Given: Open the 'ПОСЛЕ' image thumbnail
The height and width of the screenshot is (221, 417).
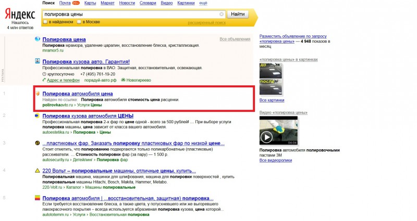Looking at the screenshot, I should click(271, 87).
